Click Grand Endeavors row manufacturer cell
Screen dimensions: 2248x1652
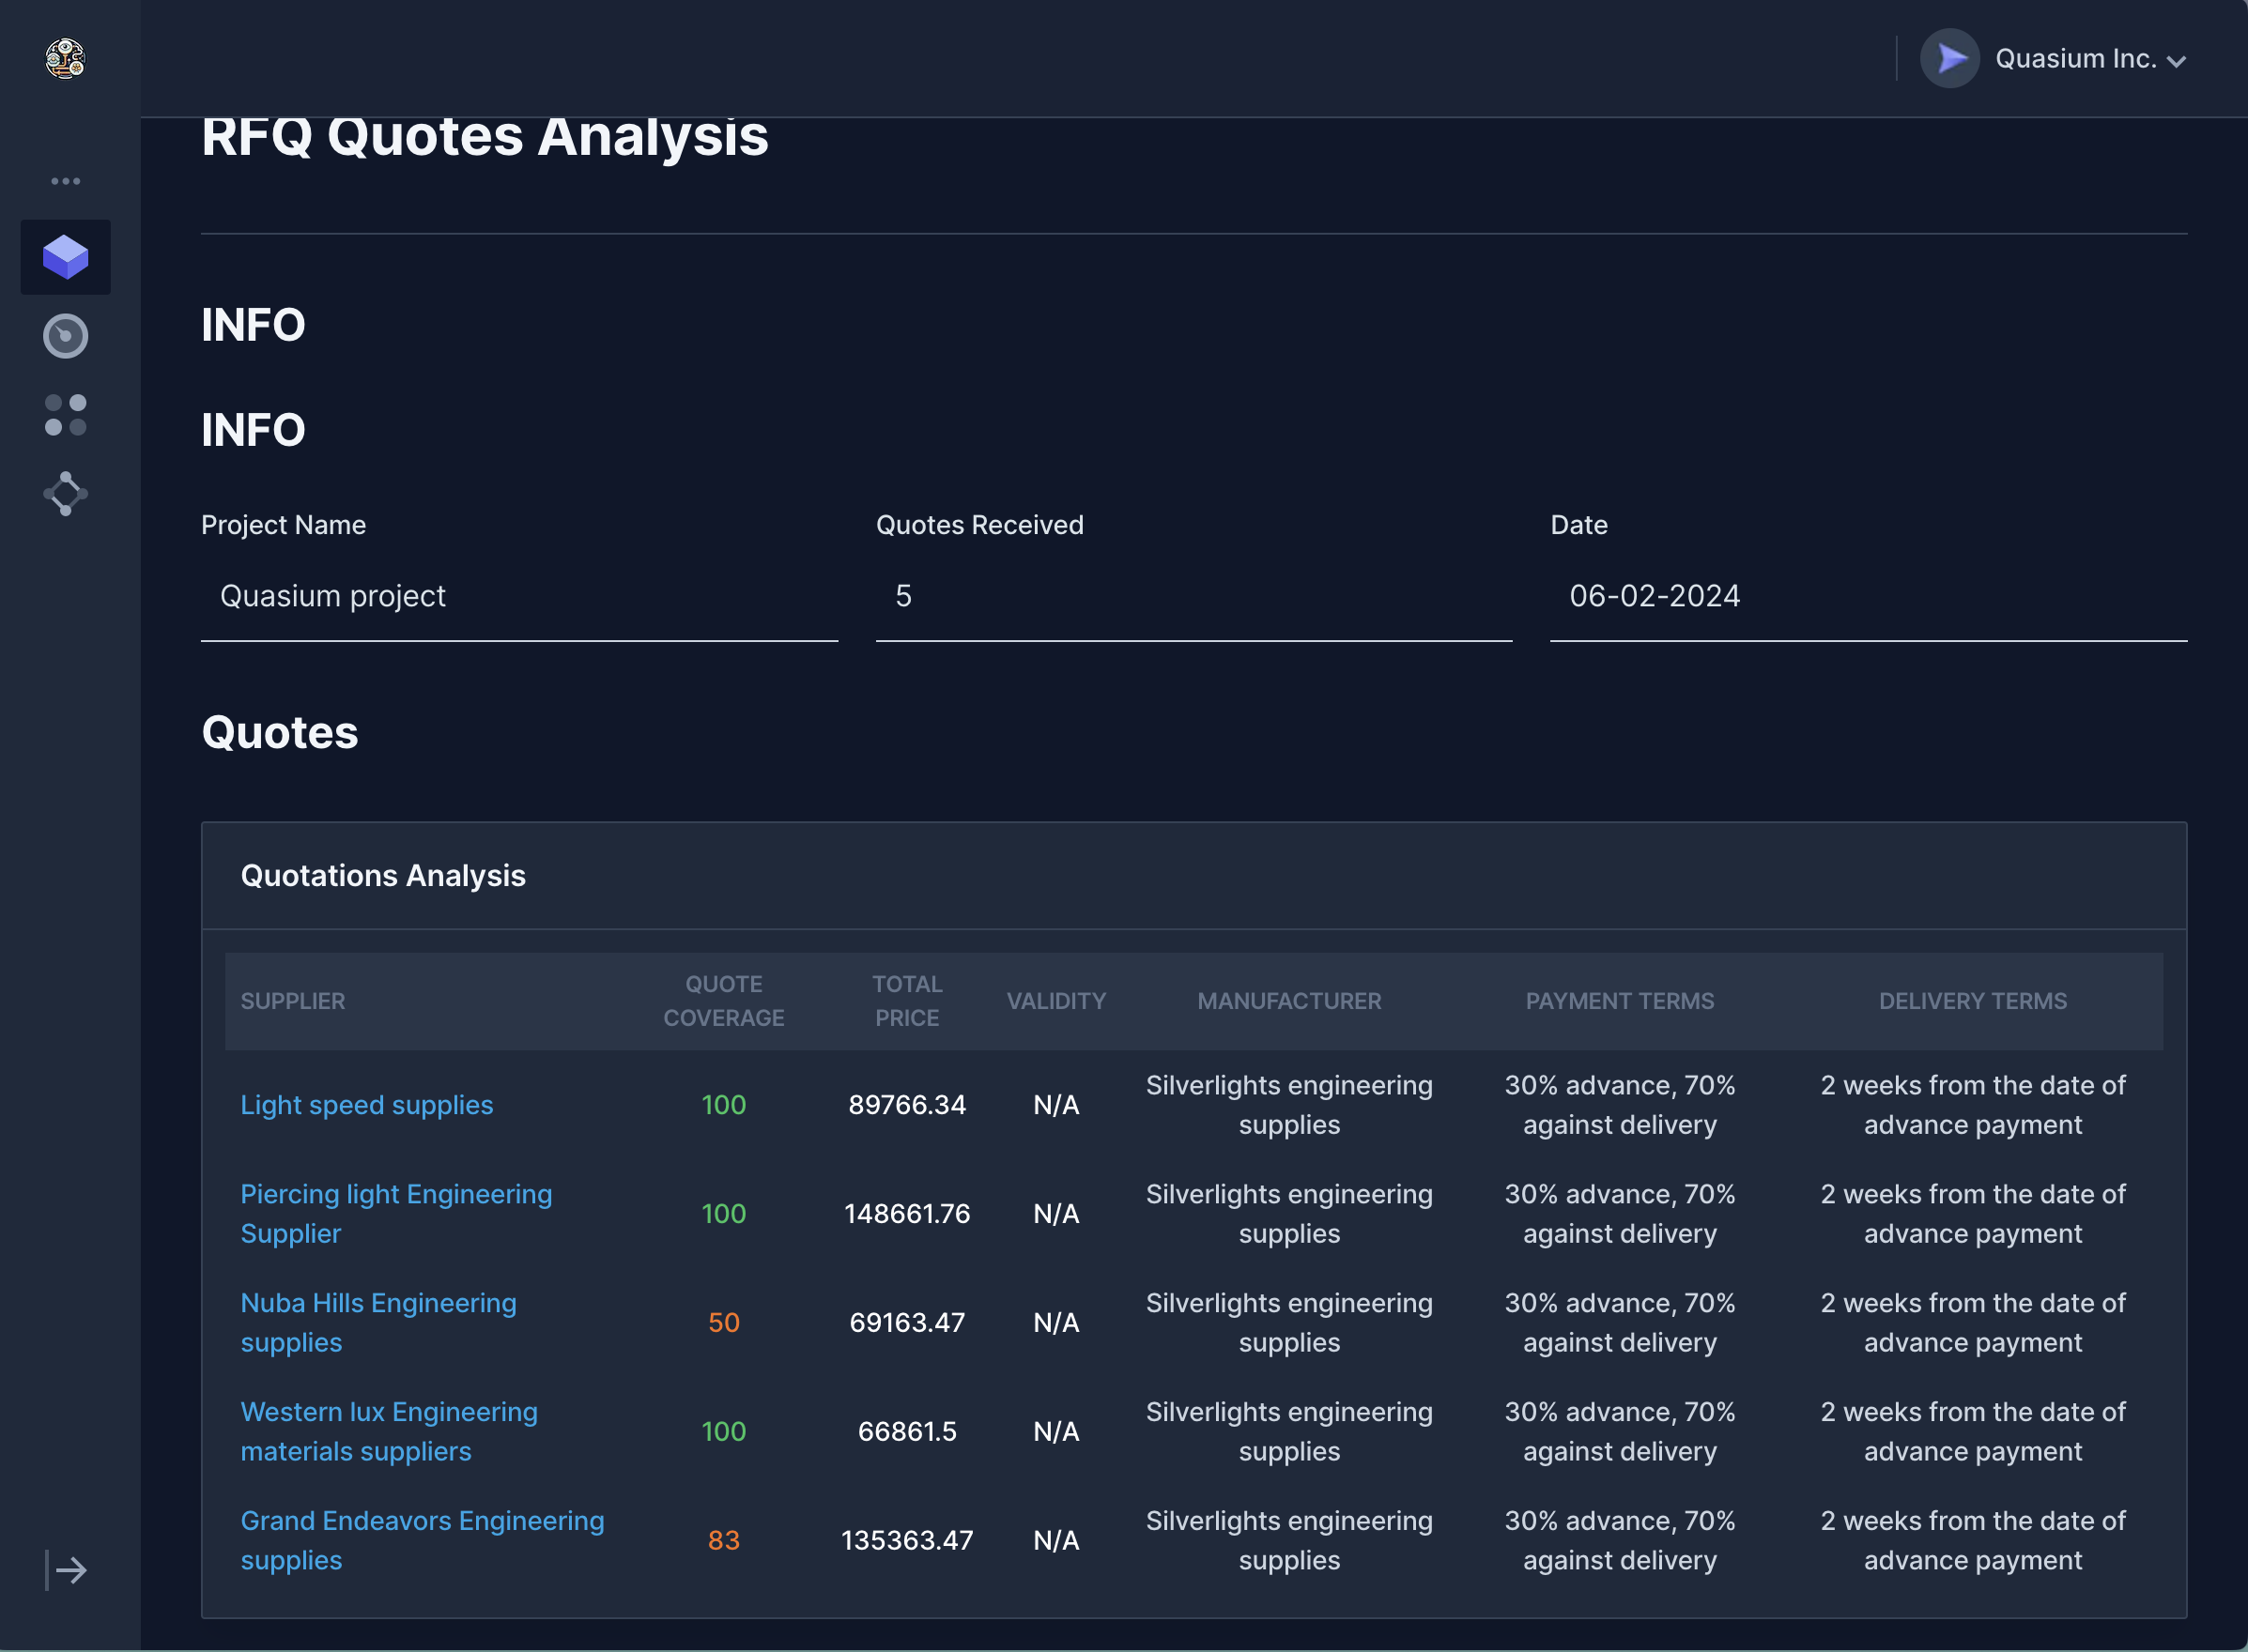pos(1289,1541)
